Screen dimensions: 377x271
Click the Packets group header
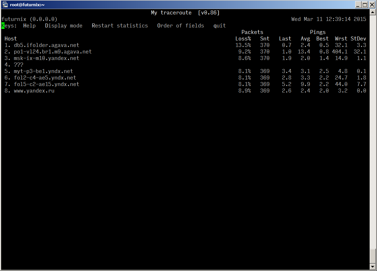[x=252, y=32]
